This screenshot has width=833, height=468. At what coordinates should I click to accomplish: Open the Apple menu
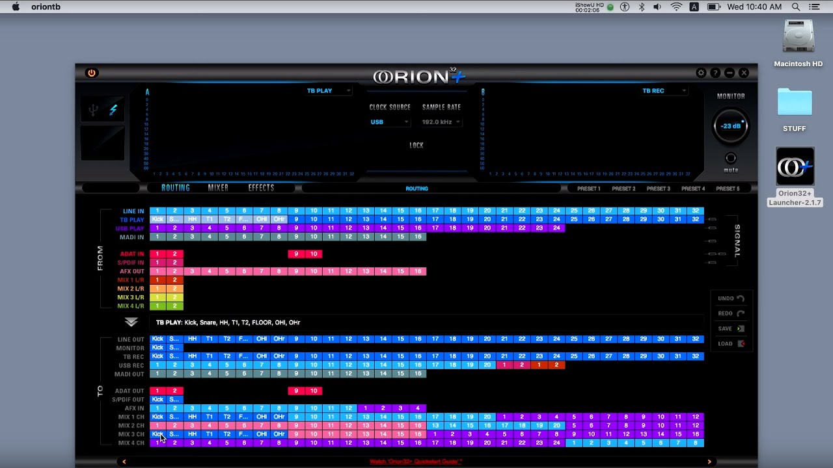[x=16, y=6]
